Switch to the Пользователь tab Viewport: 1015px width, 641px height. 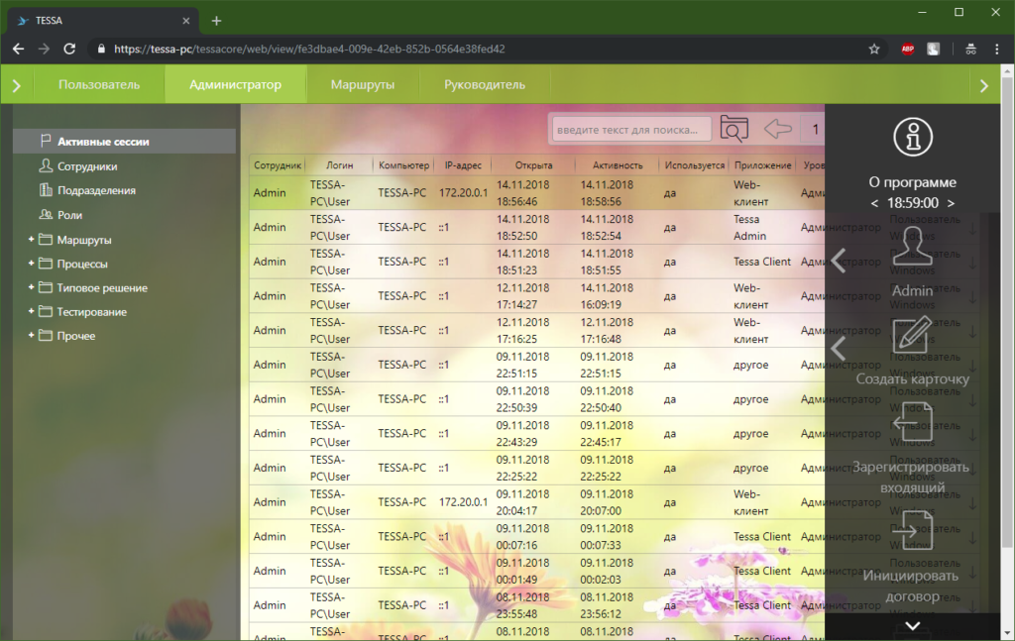pos(99,85)
